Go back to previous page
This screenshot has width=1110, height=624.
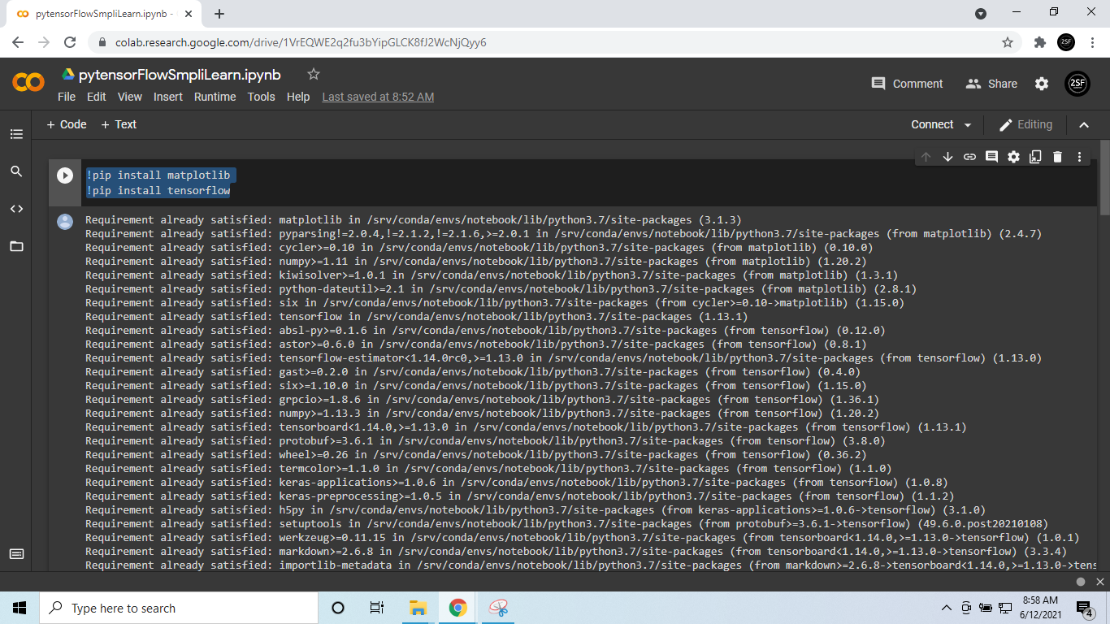[18, 42]
